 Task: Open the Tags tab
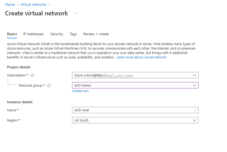73,34
